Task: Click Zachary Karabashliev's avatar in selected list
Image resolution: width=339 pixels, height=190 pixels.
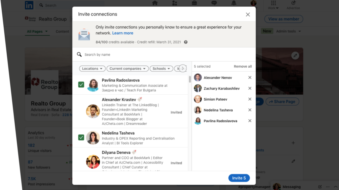Action: point(198,88)
